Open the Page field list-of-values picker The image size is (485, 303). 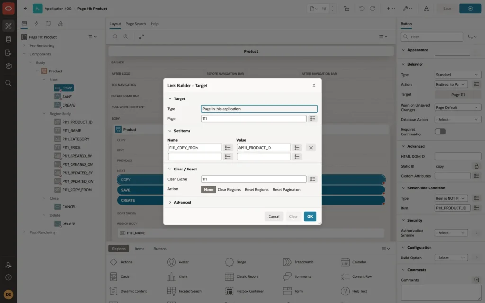click(313, 119)
